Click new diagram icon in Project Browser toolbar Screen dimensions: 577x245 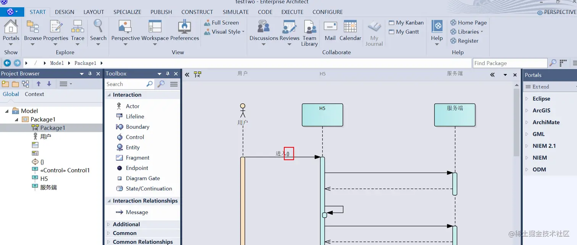[x=26, y=84]
